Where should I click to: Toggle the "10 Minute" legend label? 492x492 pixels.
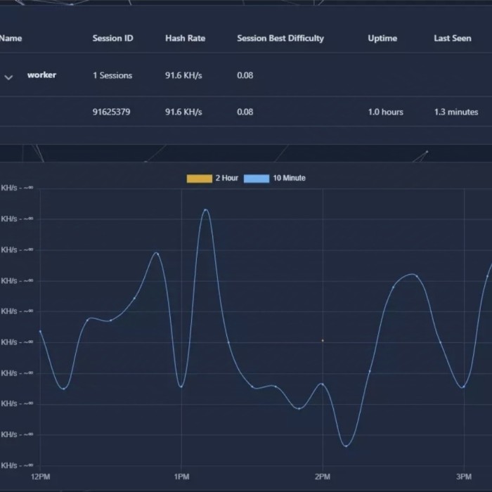click(289, 179)
